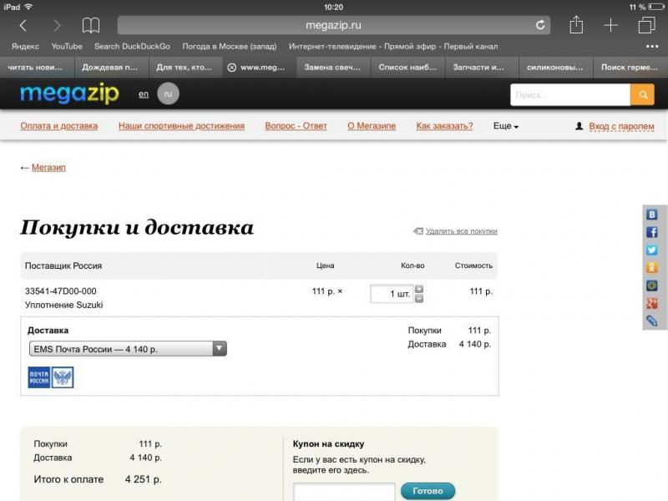
Task: Click the dark green circle share icon
Action: (x=652, y=286)
